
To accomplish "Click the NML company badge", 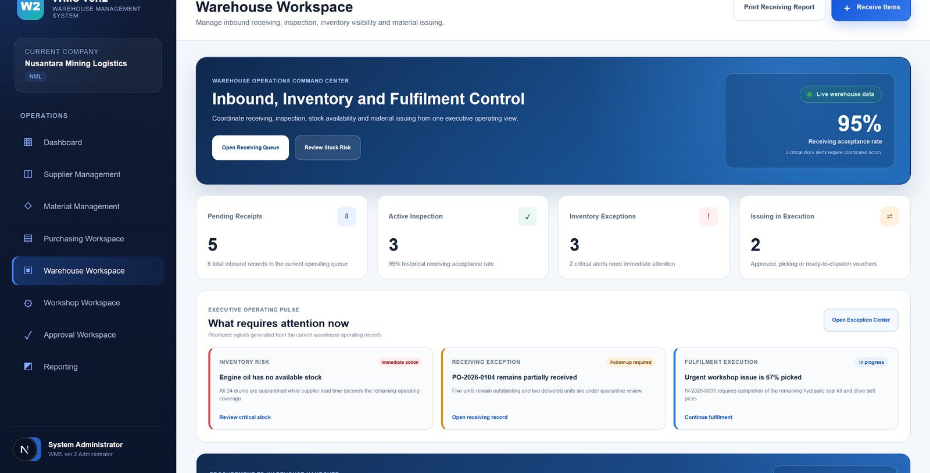I will click(x=35, y=77).
